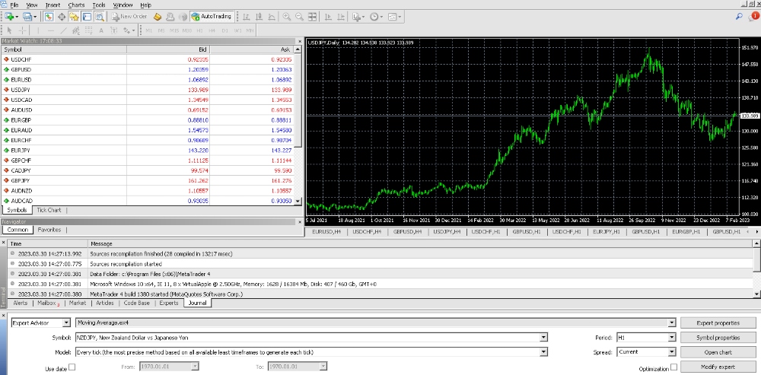761x375 pixels.
Task: Click the red notification alert icon
Action: 754,15
